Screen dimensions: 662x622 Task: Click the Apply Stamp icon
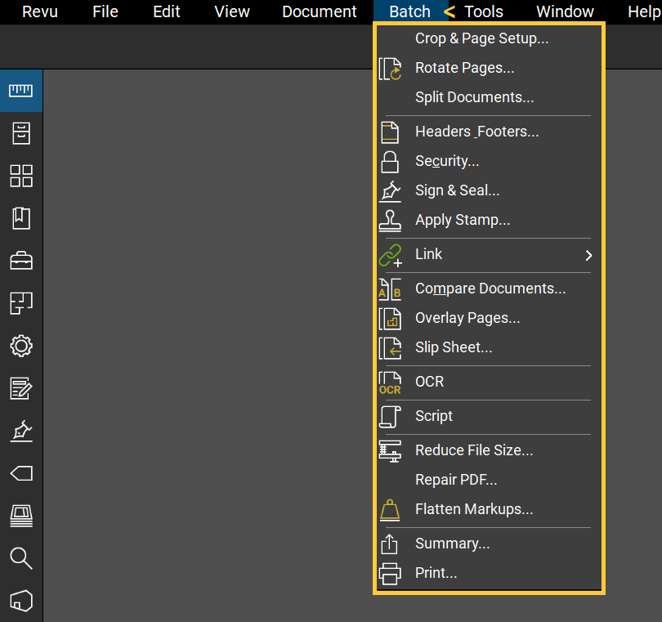coord(390,222)
